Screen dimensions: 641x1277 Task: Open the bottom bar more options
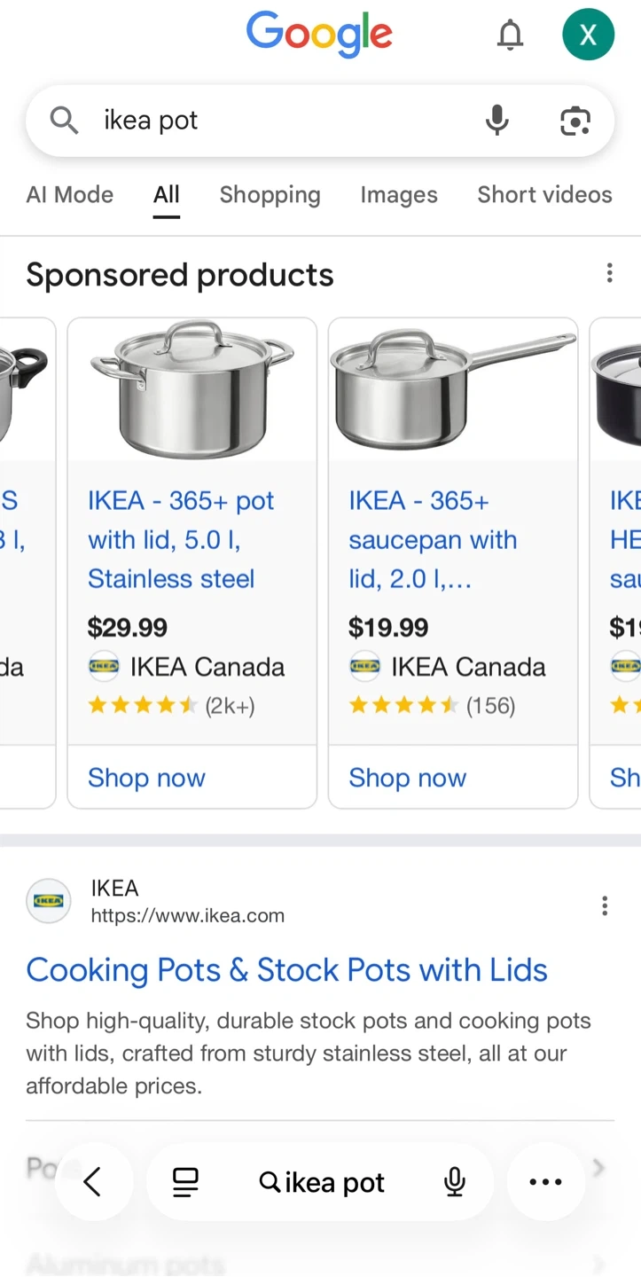coord(545,1182)
